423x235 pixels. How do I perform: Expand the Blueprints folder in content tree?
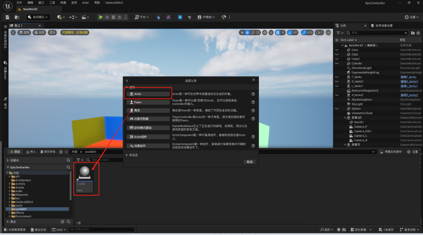[x=10, y=195]
